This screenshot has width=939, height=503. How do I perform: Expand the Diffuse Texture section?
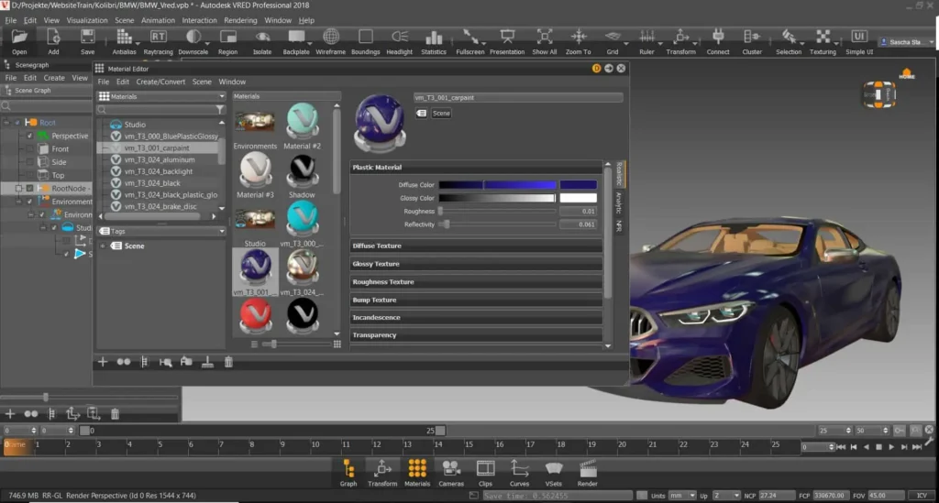[476, 246]
